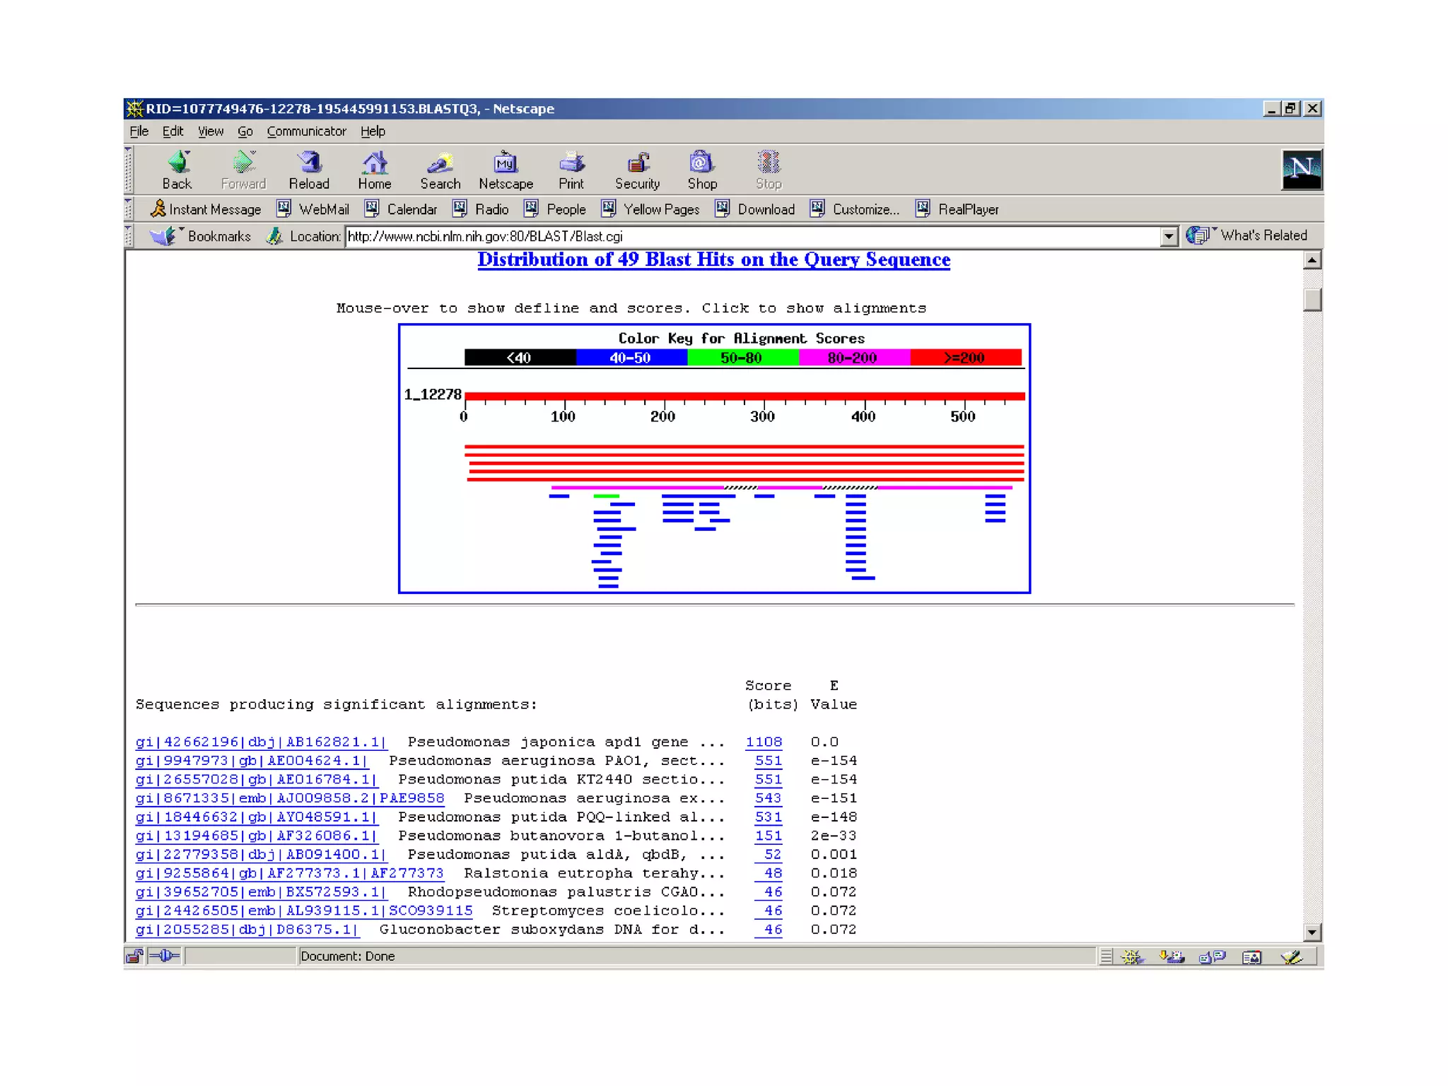
Task: Expand the Location URL dropdown arrow
Action: [x=1169, y=237]
